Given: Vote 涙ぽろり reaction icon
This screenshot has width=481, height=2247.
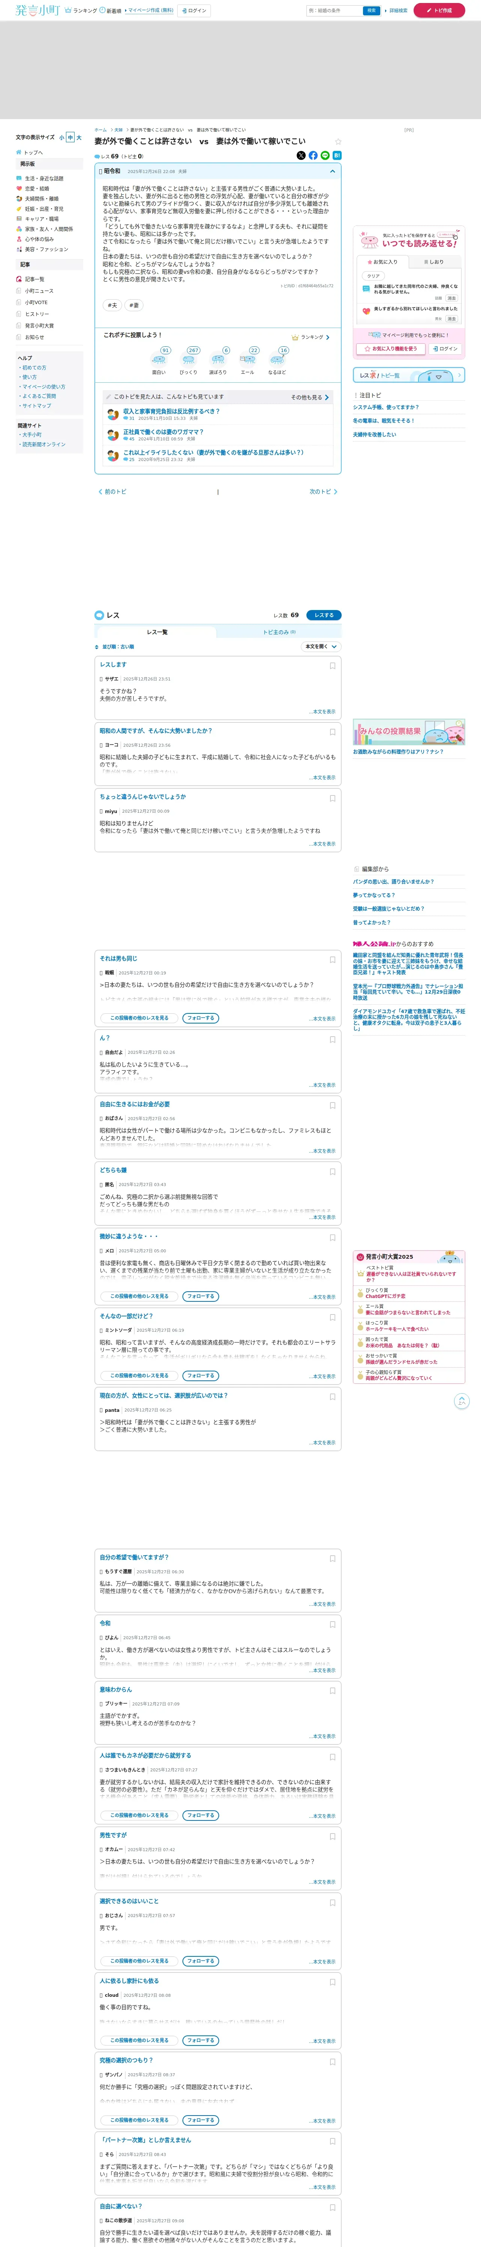Looking at the screenshot, I should [218, 358].
